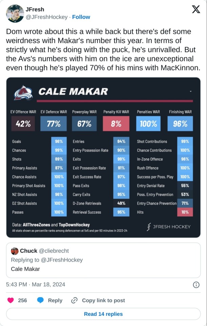The image size is (207, 326).
Task: Click the red Penalty Kill WAR 8% box
Action: coord(116,124)
